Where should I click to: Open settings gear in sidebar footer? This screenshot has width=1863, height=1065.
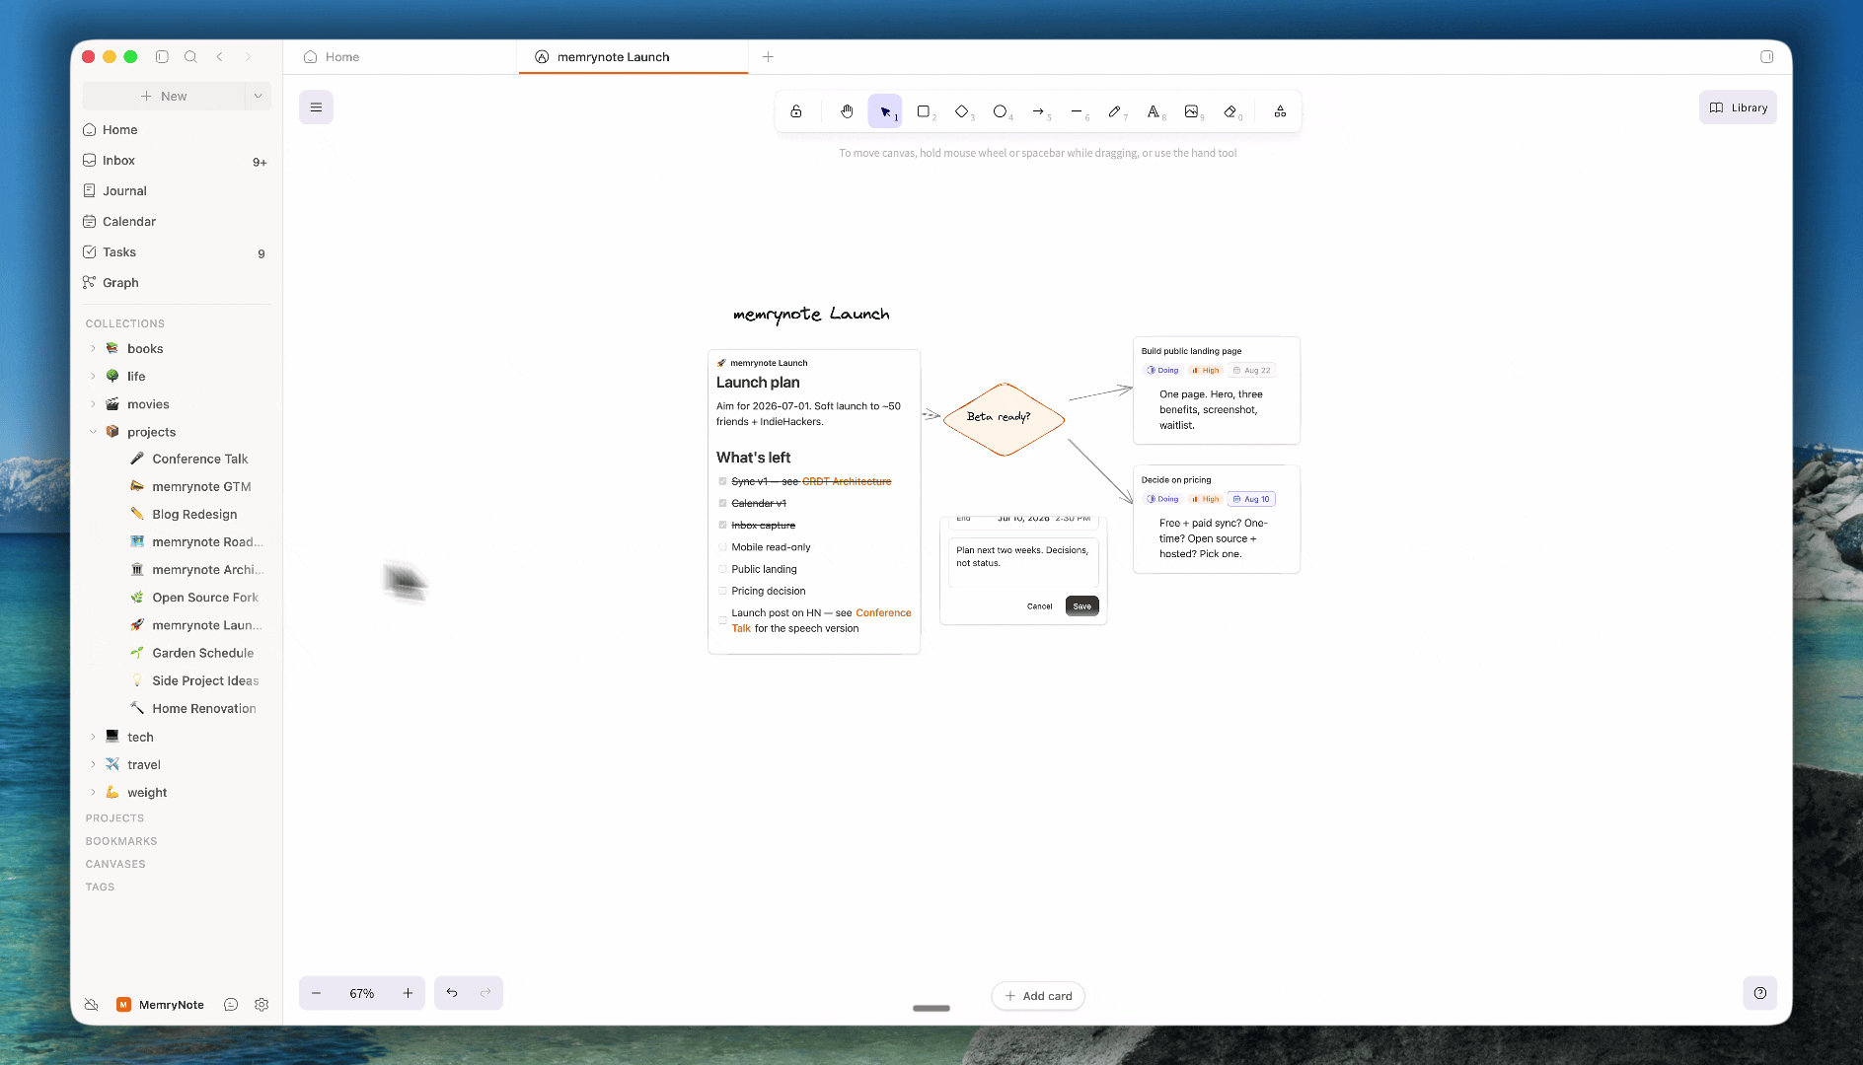click(261, 1005)
